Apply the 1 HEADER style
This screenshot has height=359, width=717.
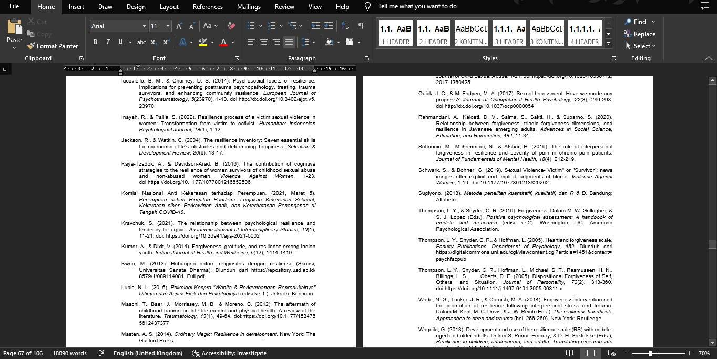click(x=395, y=34)
